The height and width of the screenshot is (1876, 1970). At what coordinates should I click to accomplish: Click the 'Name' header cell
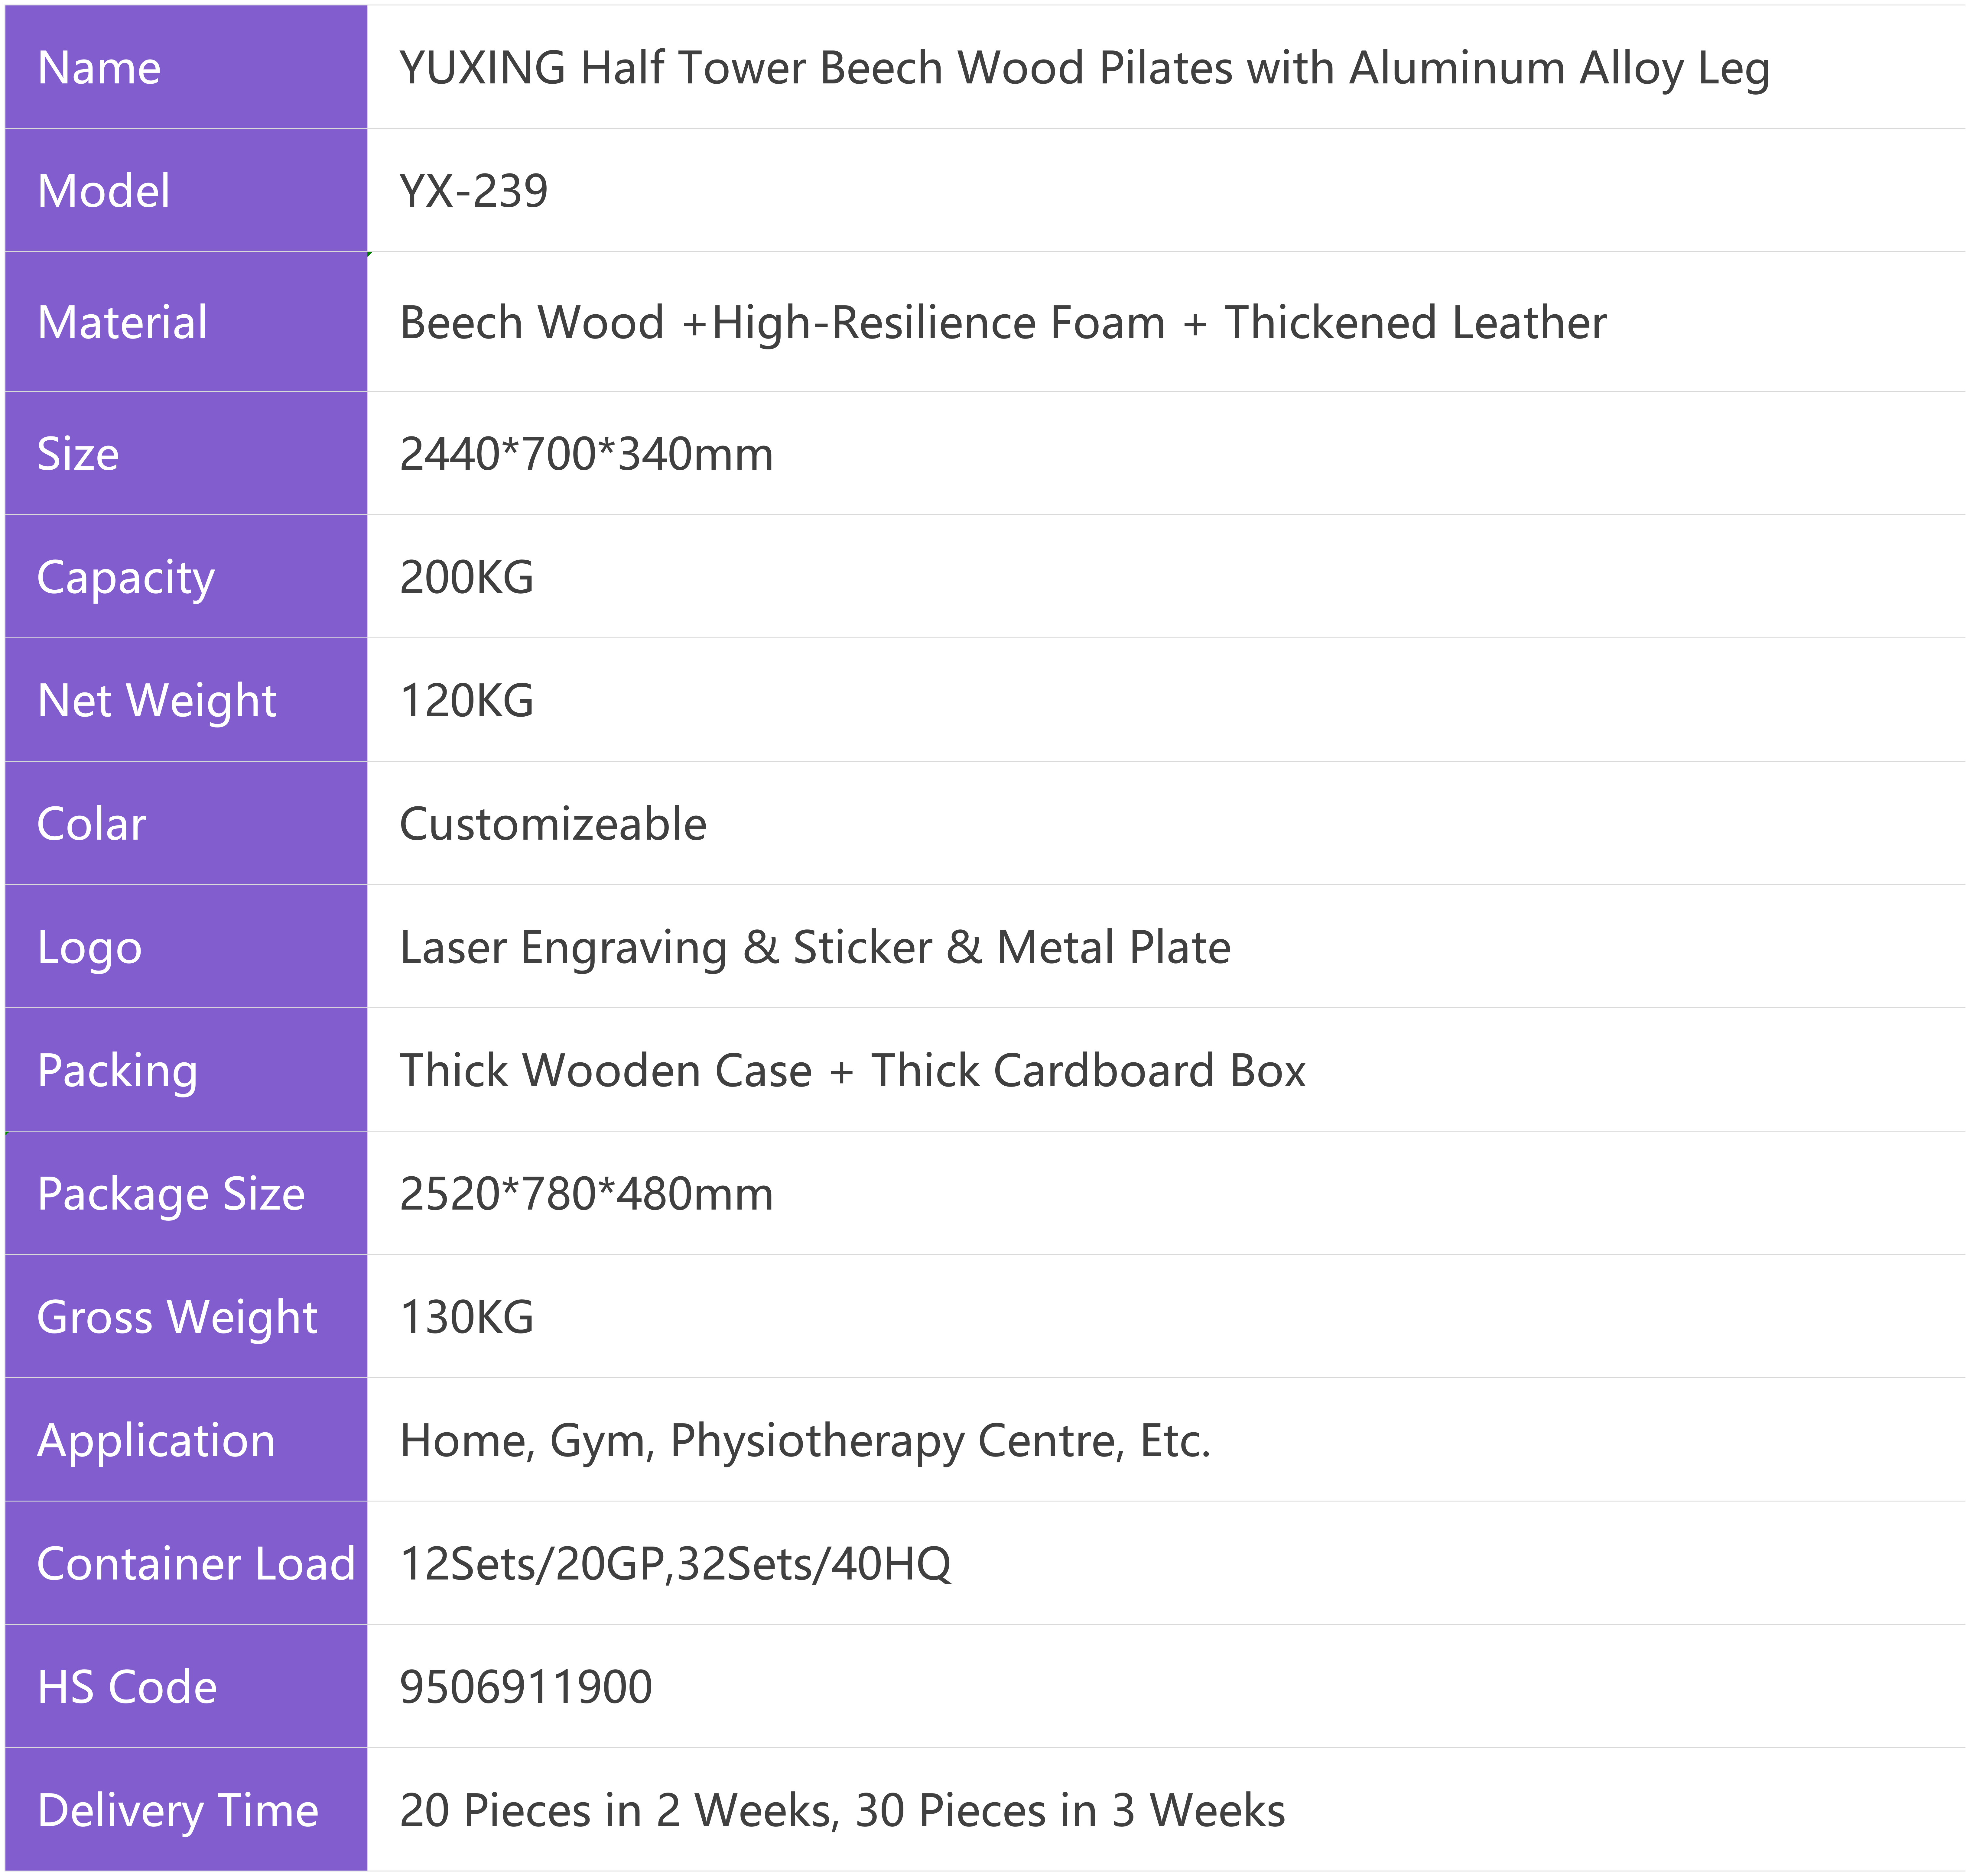pos(186,67)
